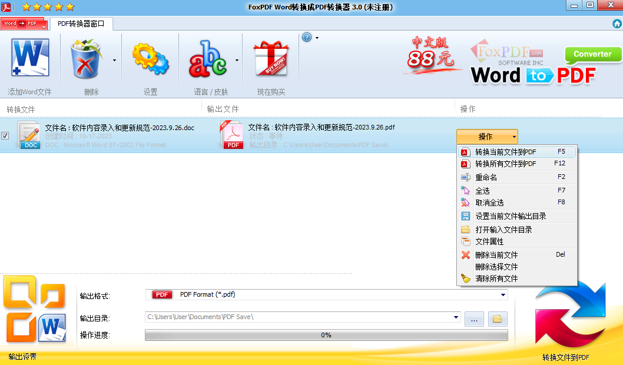Click the 转换文件 column header
Viewport: 623px width, 365px height.
tap(21, 109)
